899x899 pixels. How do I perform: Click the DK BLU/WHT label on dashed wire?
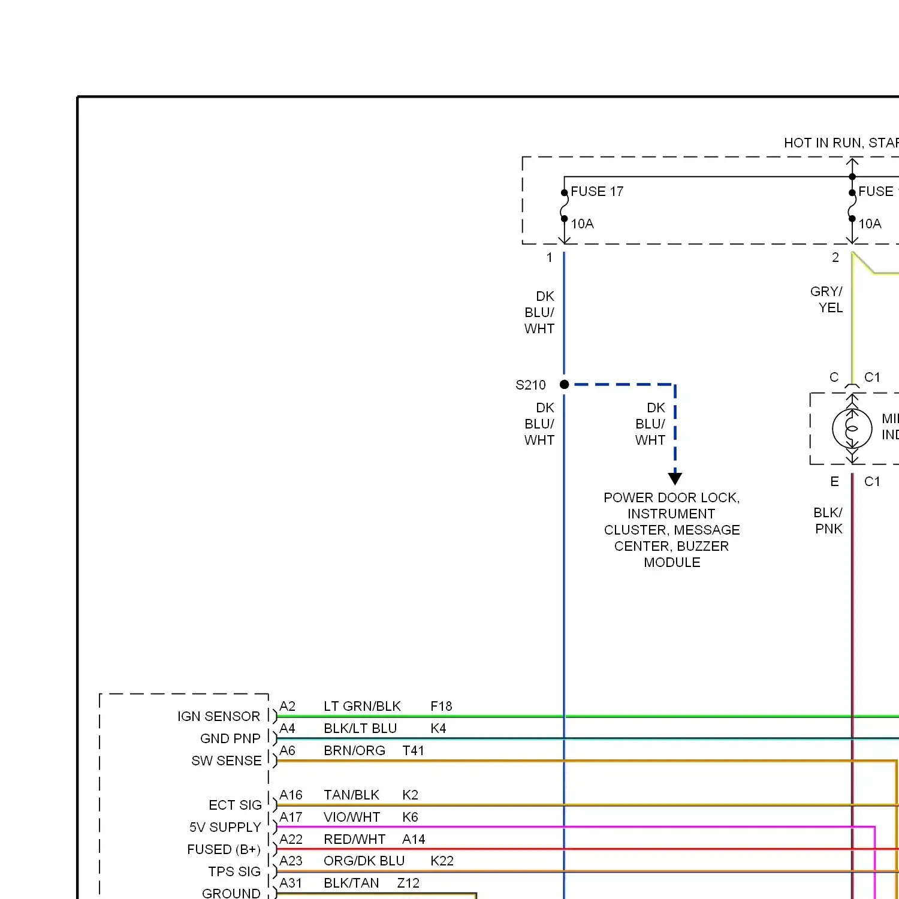(x=650, y=424)
